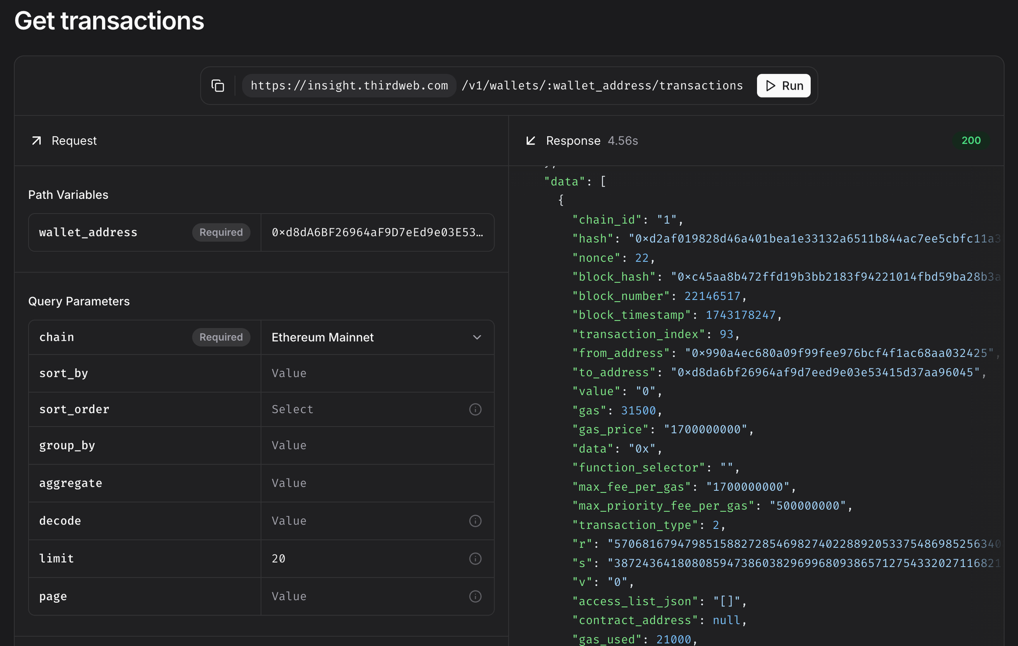Viewport: 1018px width, 646px height.
Task: Click info icon next to sort_order
Action: 475,409
